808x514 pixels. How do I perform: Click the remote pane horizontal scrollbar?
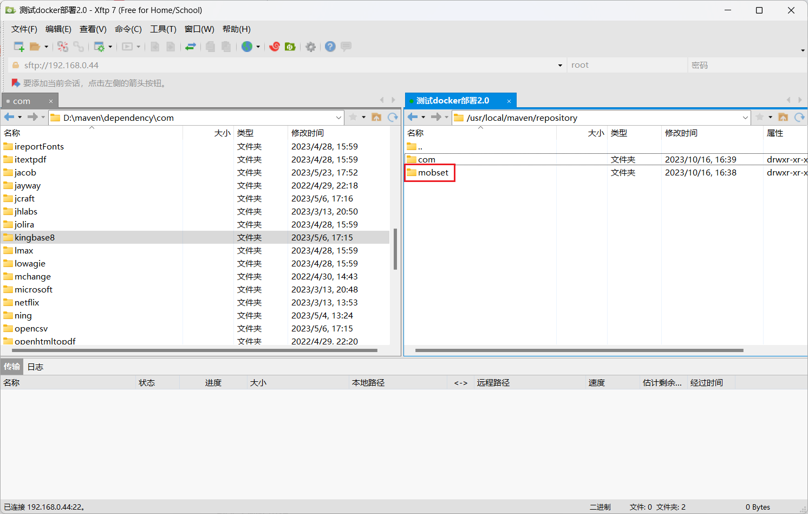coord(579,350)
